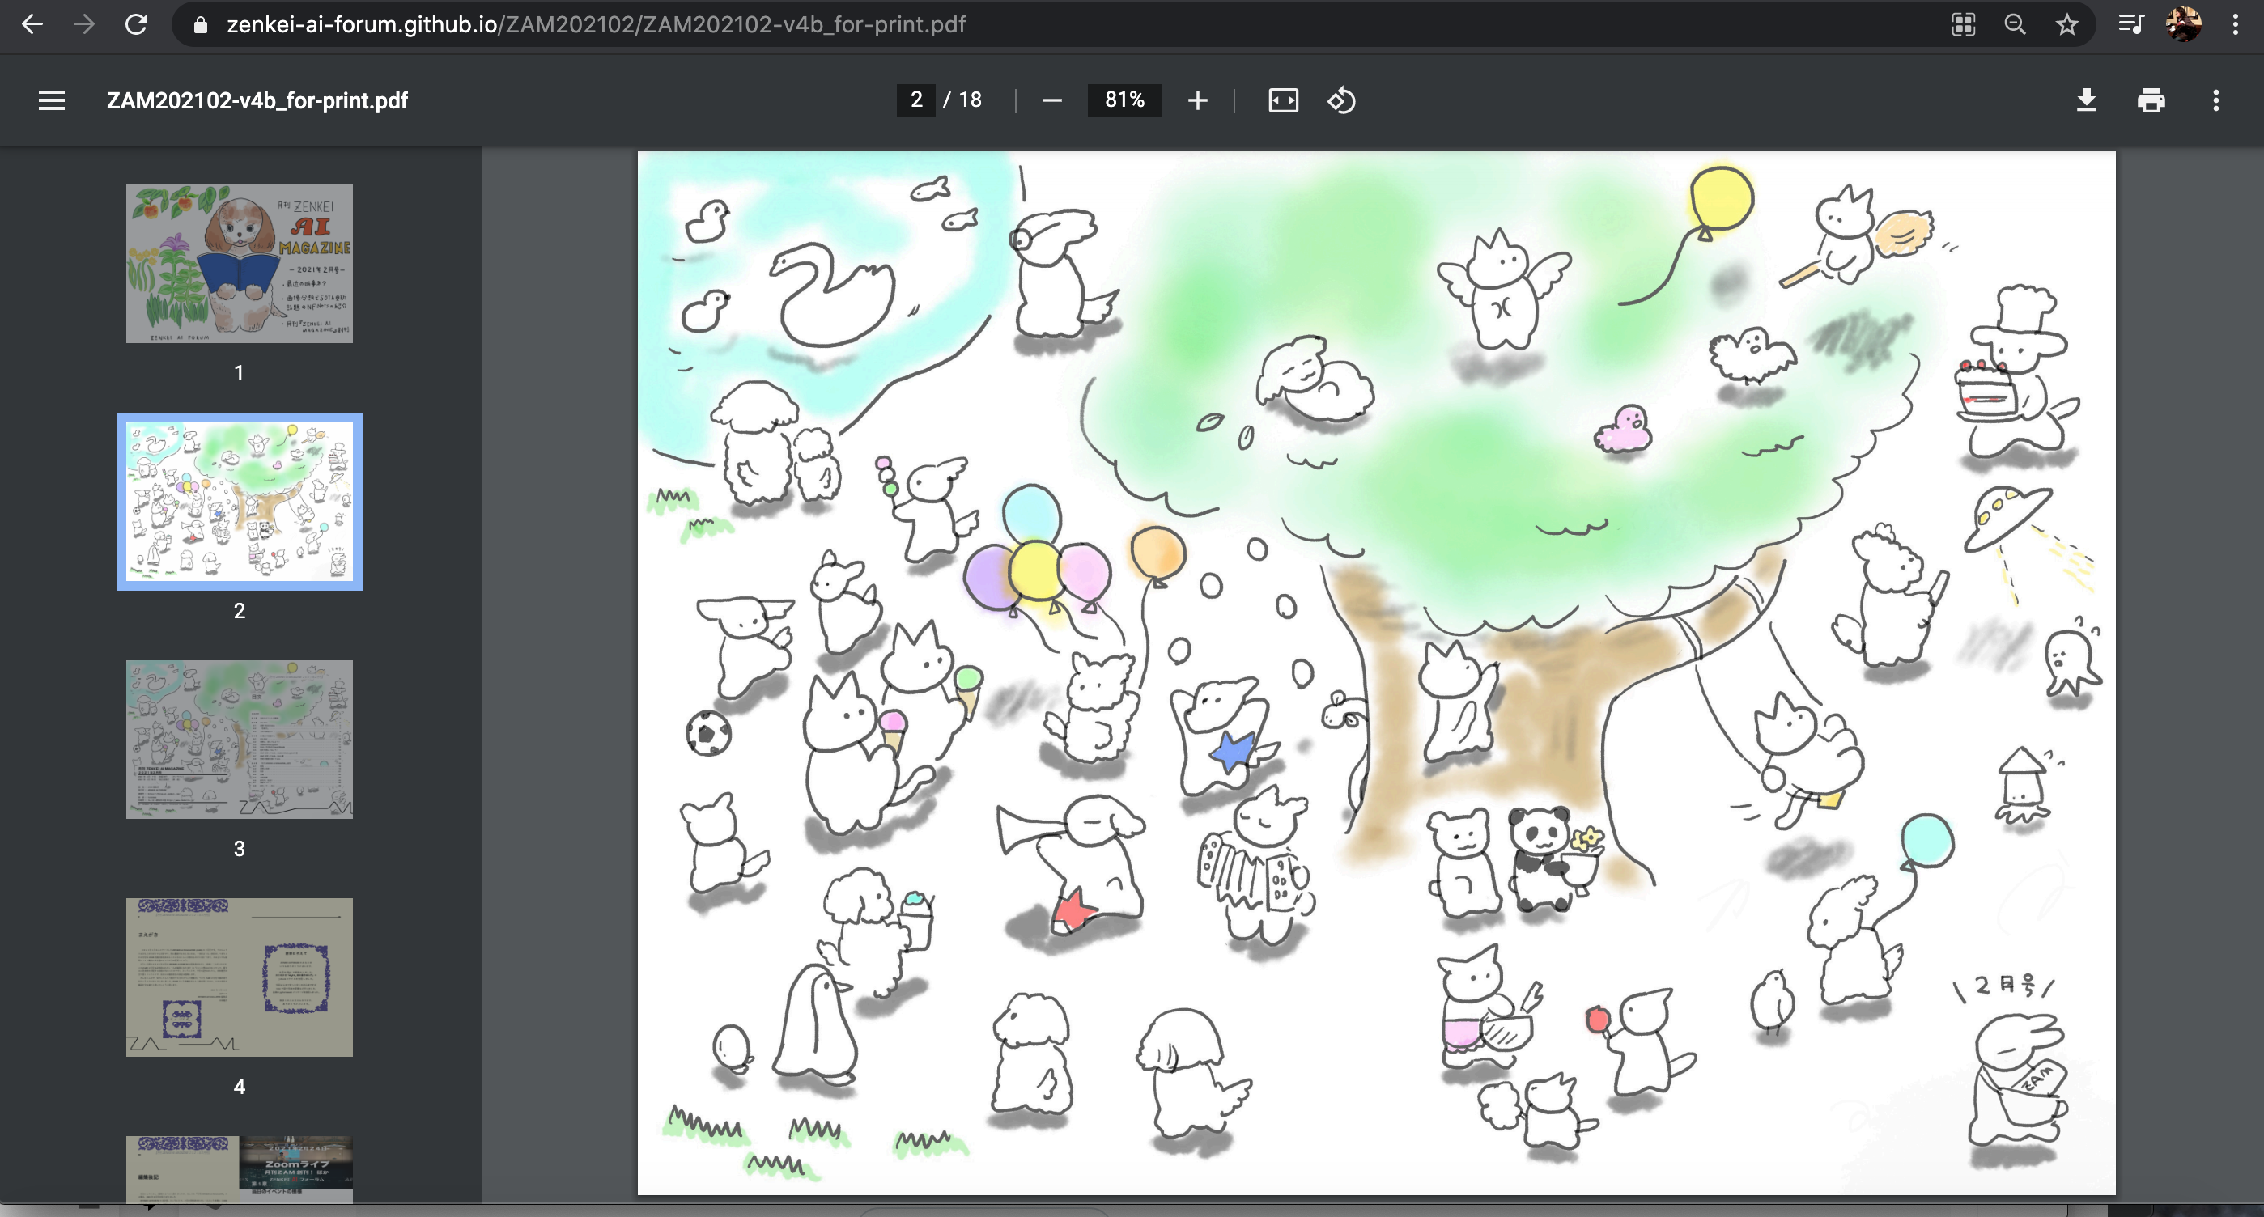Toggle the PDF sidebar hamburger menu
This screenshot has height=1217, width=2264.
click(52, 100)
